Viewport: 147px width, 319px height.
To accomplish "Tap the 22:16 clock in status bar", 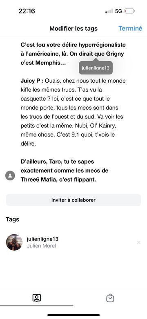I will pos(27,11).
